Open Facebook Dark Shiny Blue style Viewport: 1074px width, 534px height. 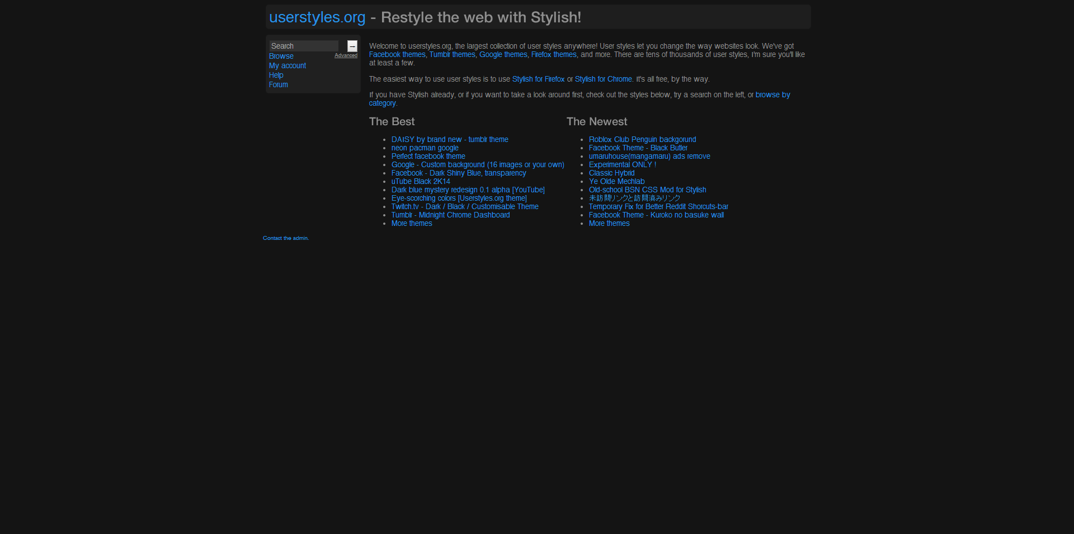(x=459, y=173)
